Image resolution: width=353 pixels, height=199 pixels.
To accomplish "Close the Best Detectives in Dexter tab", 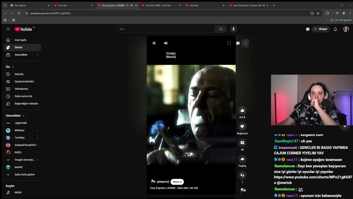I will [x=267, y=5].
